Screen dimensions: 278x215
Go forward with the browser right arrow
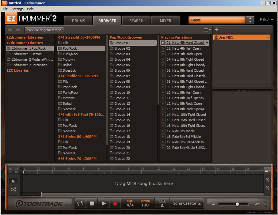[18, 30]
